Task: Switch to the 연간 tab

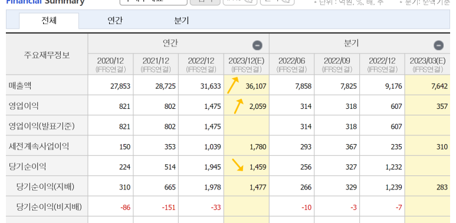Action: [115, 21]
